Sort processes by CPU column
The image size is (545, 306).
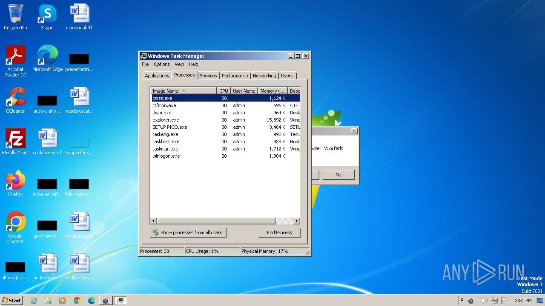[x=224, y=91]
